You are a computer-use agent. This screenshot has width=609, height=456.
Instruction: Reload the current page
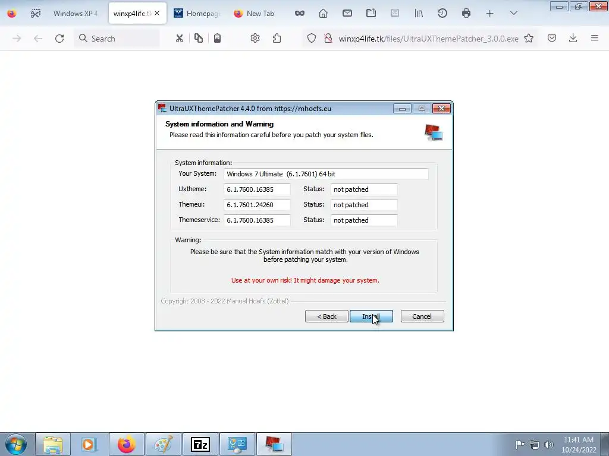point(59,39)
